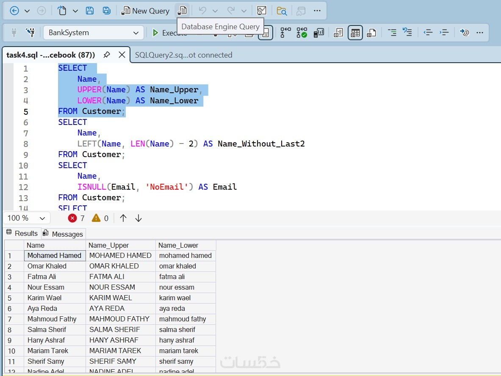Click Display Estimated Execution Plan icon
Image resolution: width=501 pixels, height=376 pixels.
286,33
